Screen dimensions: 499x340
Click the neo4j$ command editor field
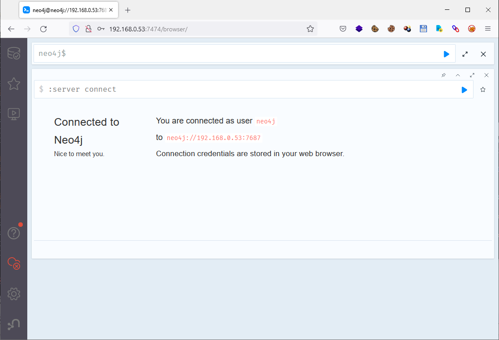(x=237, y=54)
